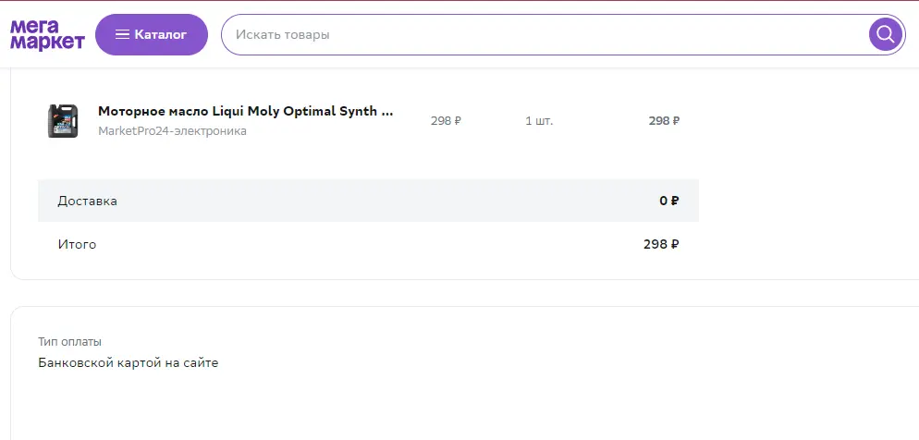
Task: Click the Итого amount 298 ₽
Action: [661, 244]
